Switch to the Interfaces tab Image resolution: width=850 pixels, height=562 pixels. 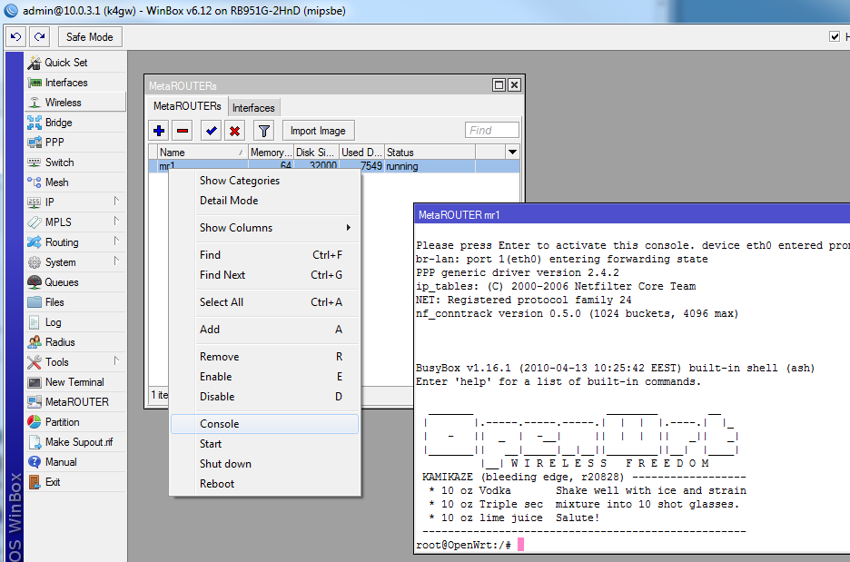tap(253, 108)
